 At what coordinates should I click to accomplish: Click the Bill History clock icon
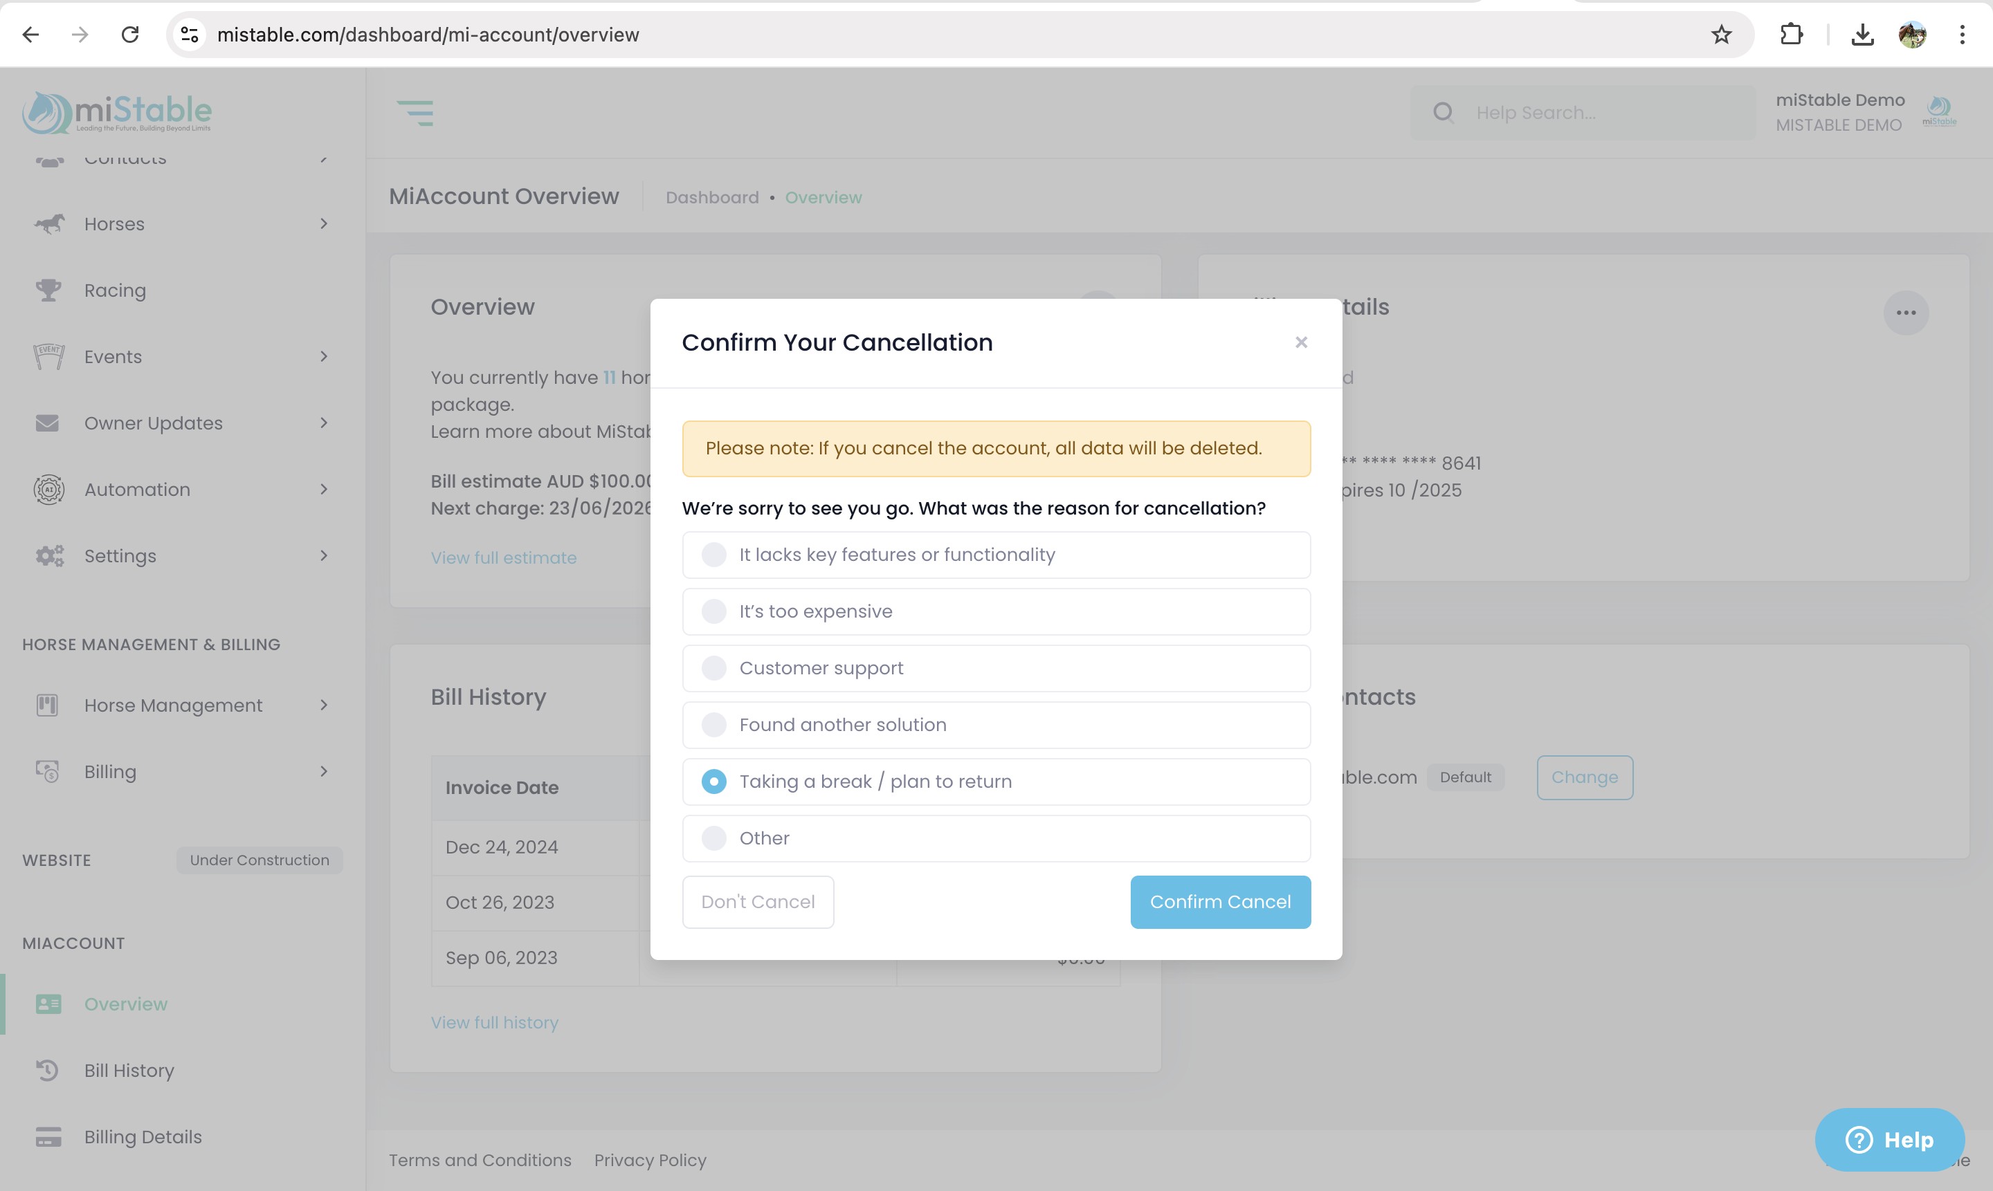coord(47,1070)
